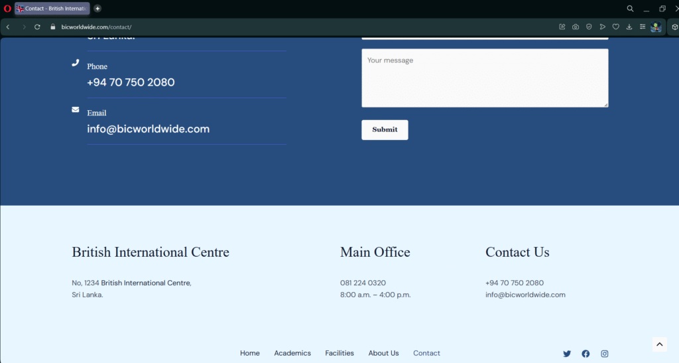The image size is (679, 363).
Task: Click main office number 081 224 0320
Action: (x=363, y=283)
